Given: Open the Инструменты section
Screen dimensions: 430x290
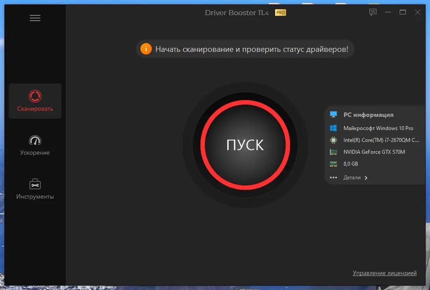Looking at the screenshot, I should coord(35,189).
